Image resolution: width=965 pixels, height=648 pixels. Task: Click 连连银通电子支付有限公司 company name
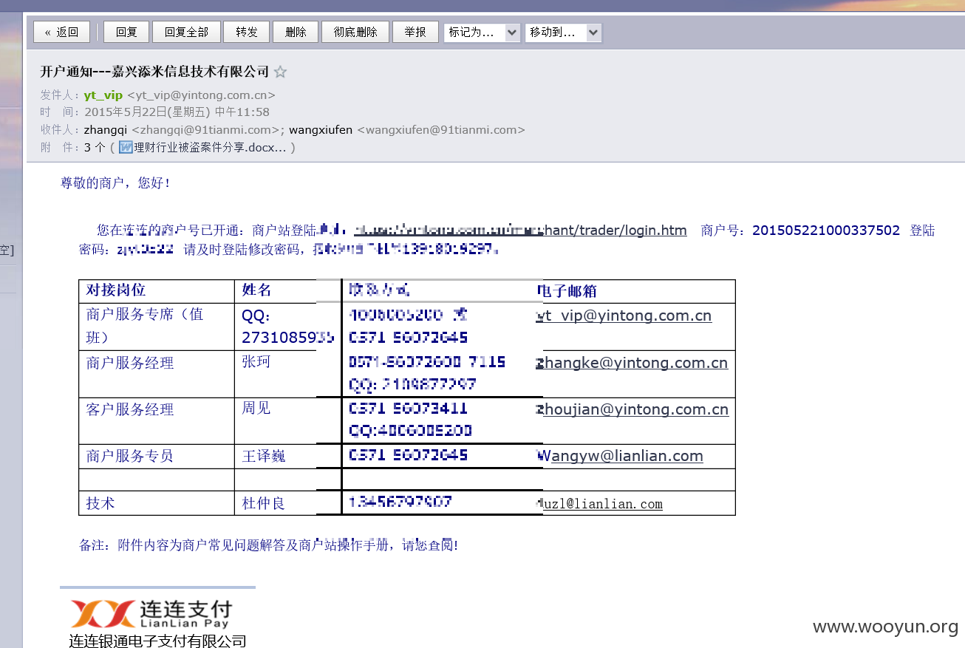(x=157, y=641)
